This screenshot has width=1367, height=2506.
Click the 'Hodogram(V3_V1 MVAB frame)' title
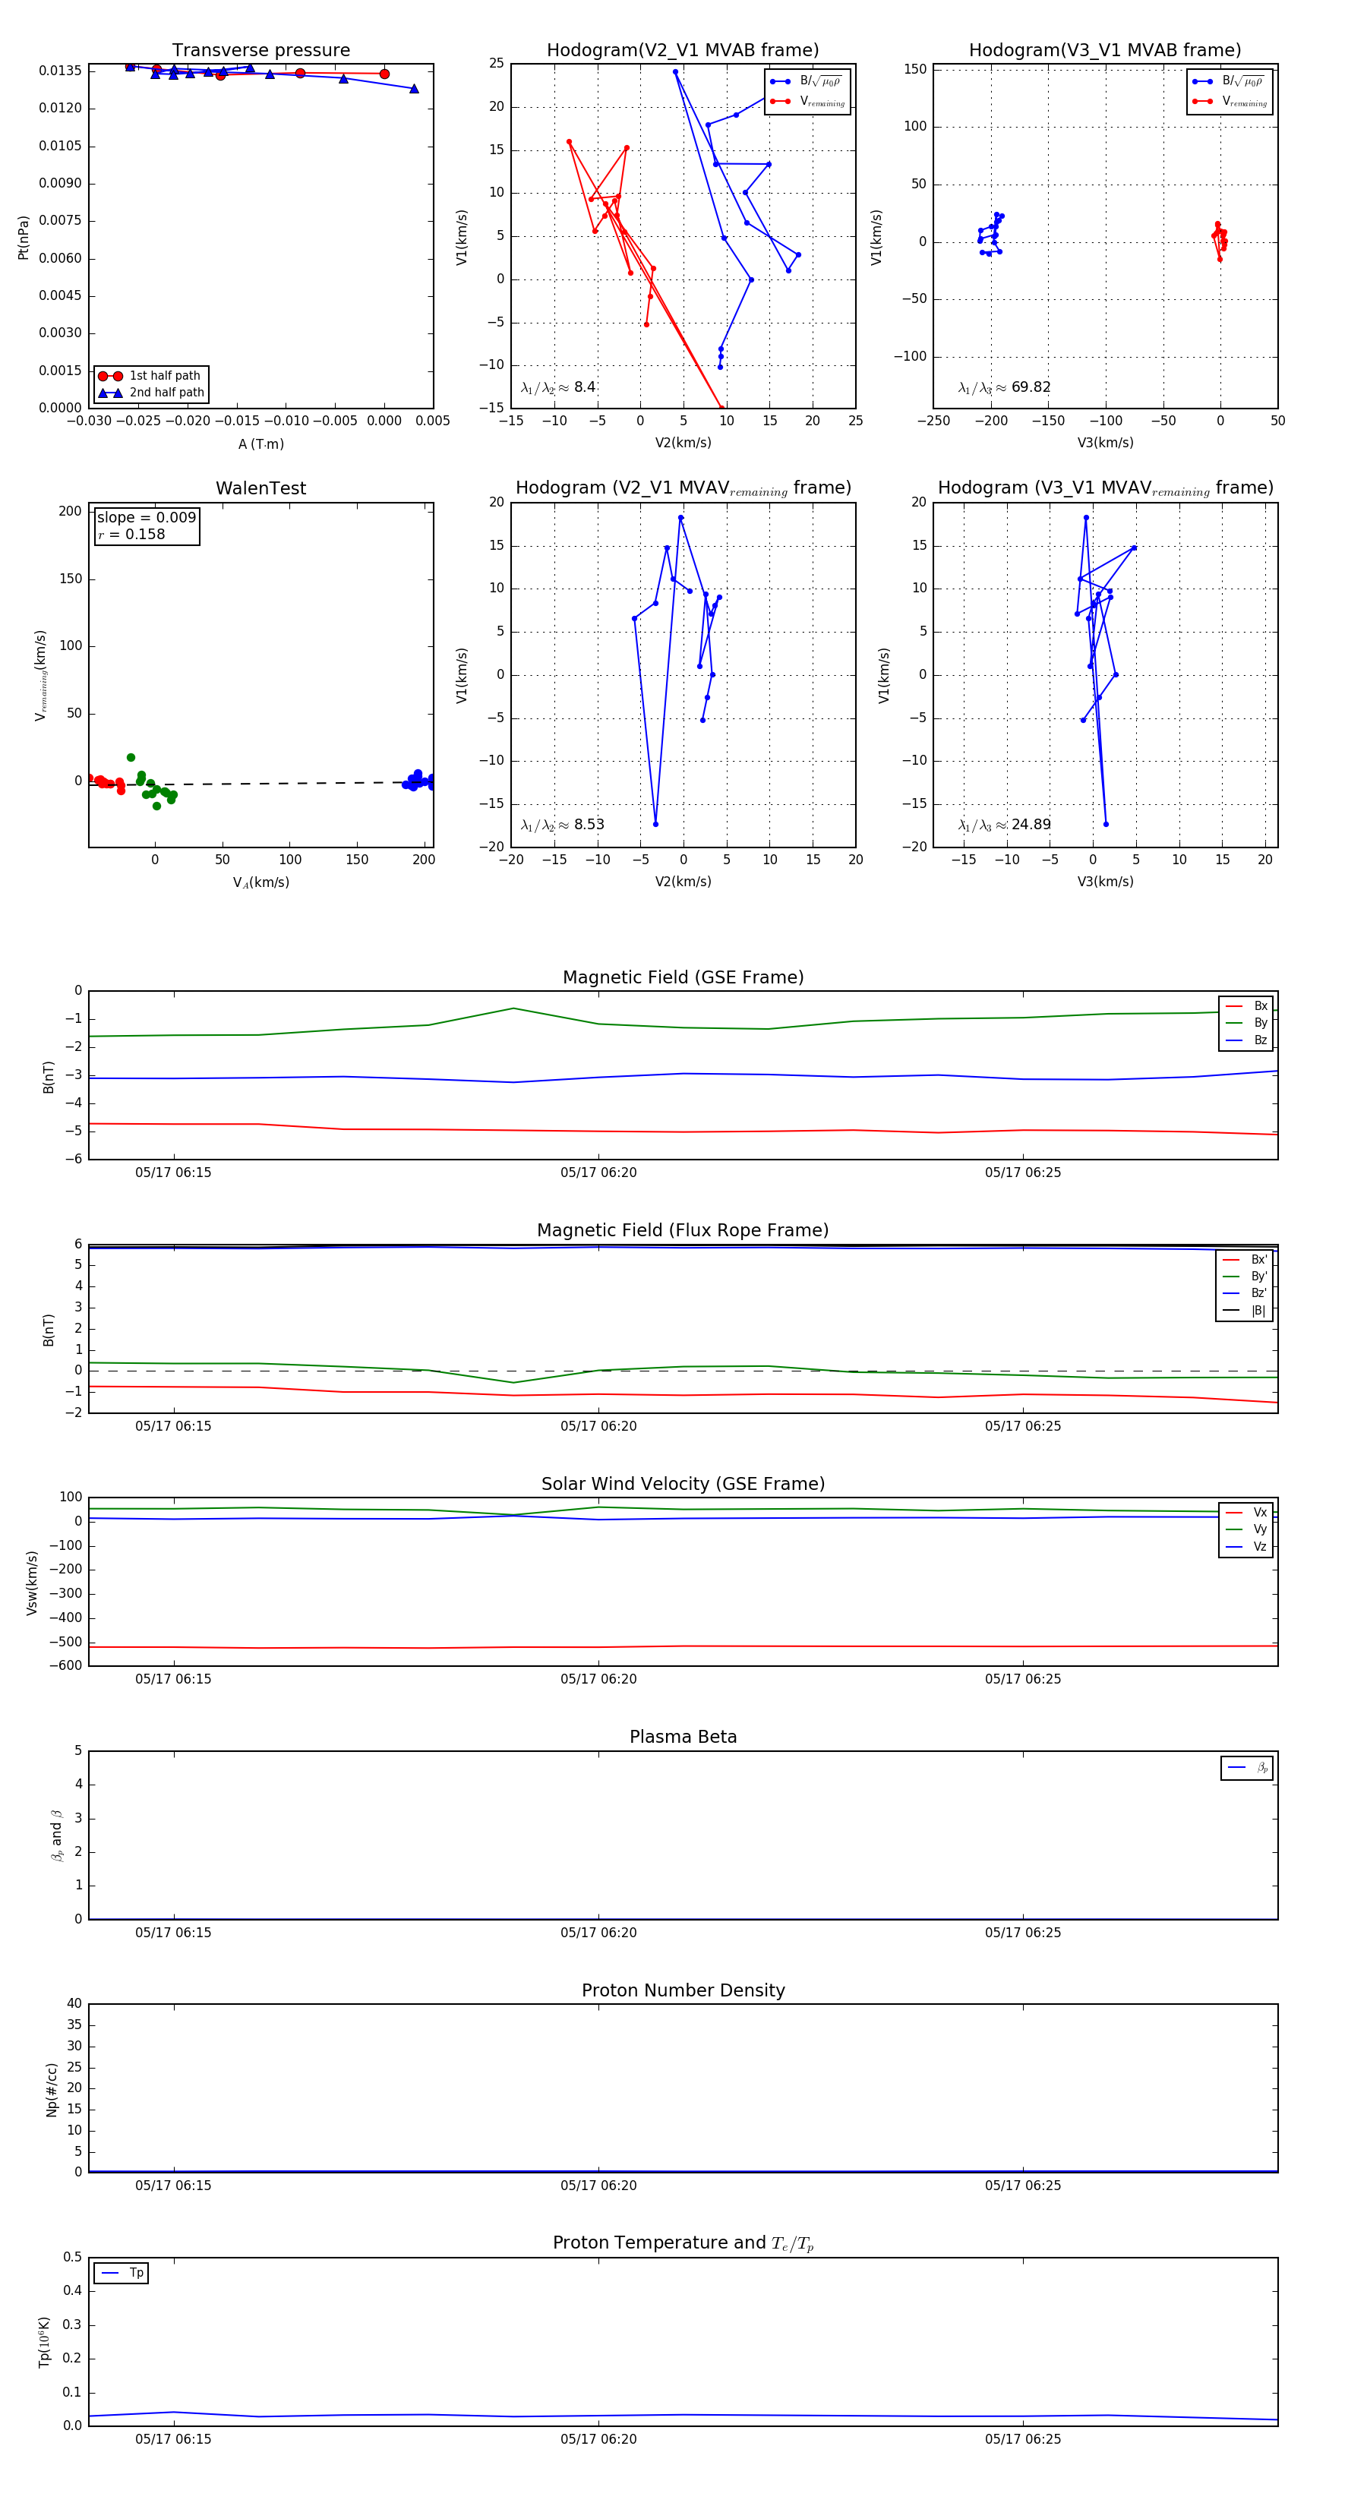point(1105,51)
